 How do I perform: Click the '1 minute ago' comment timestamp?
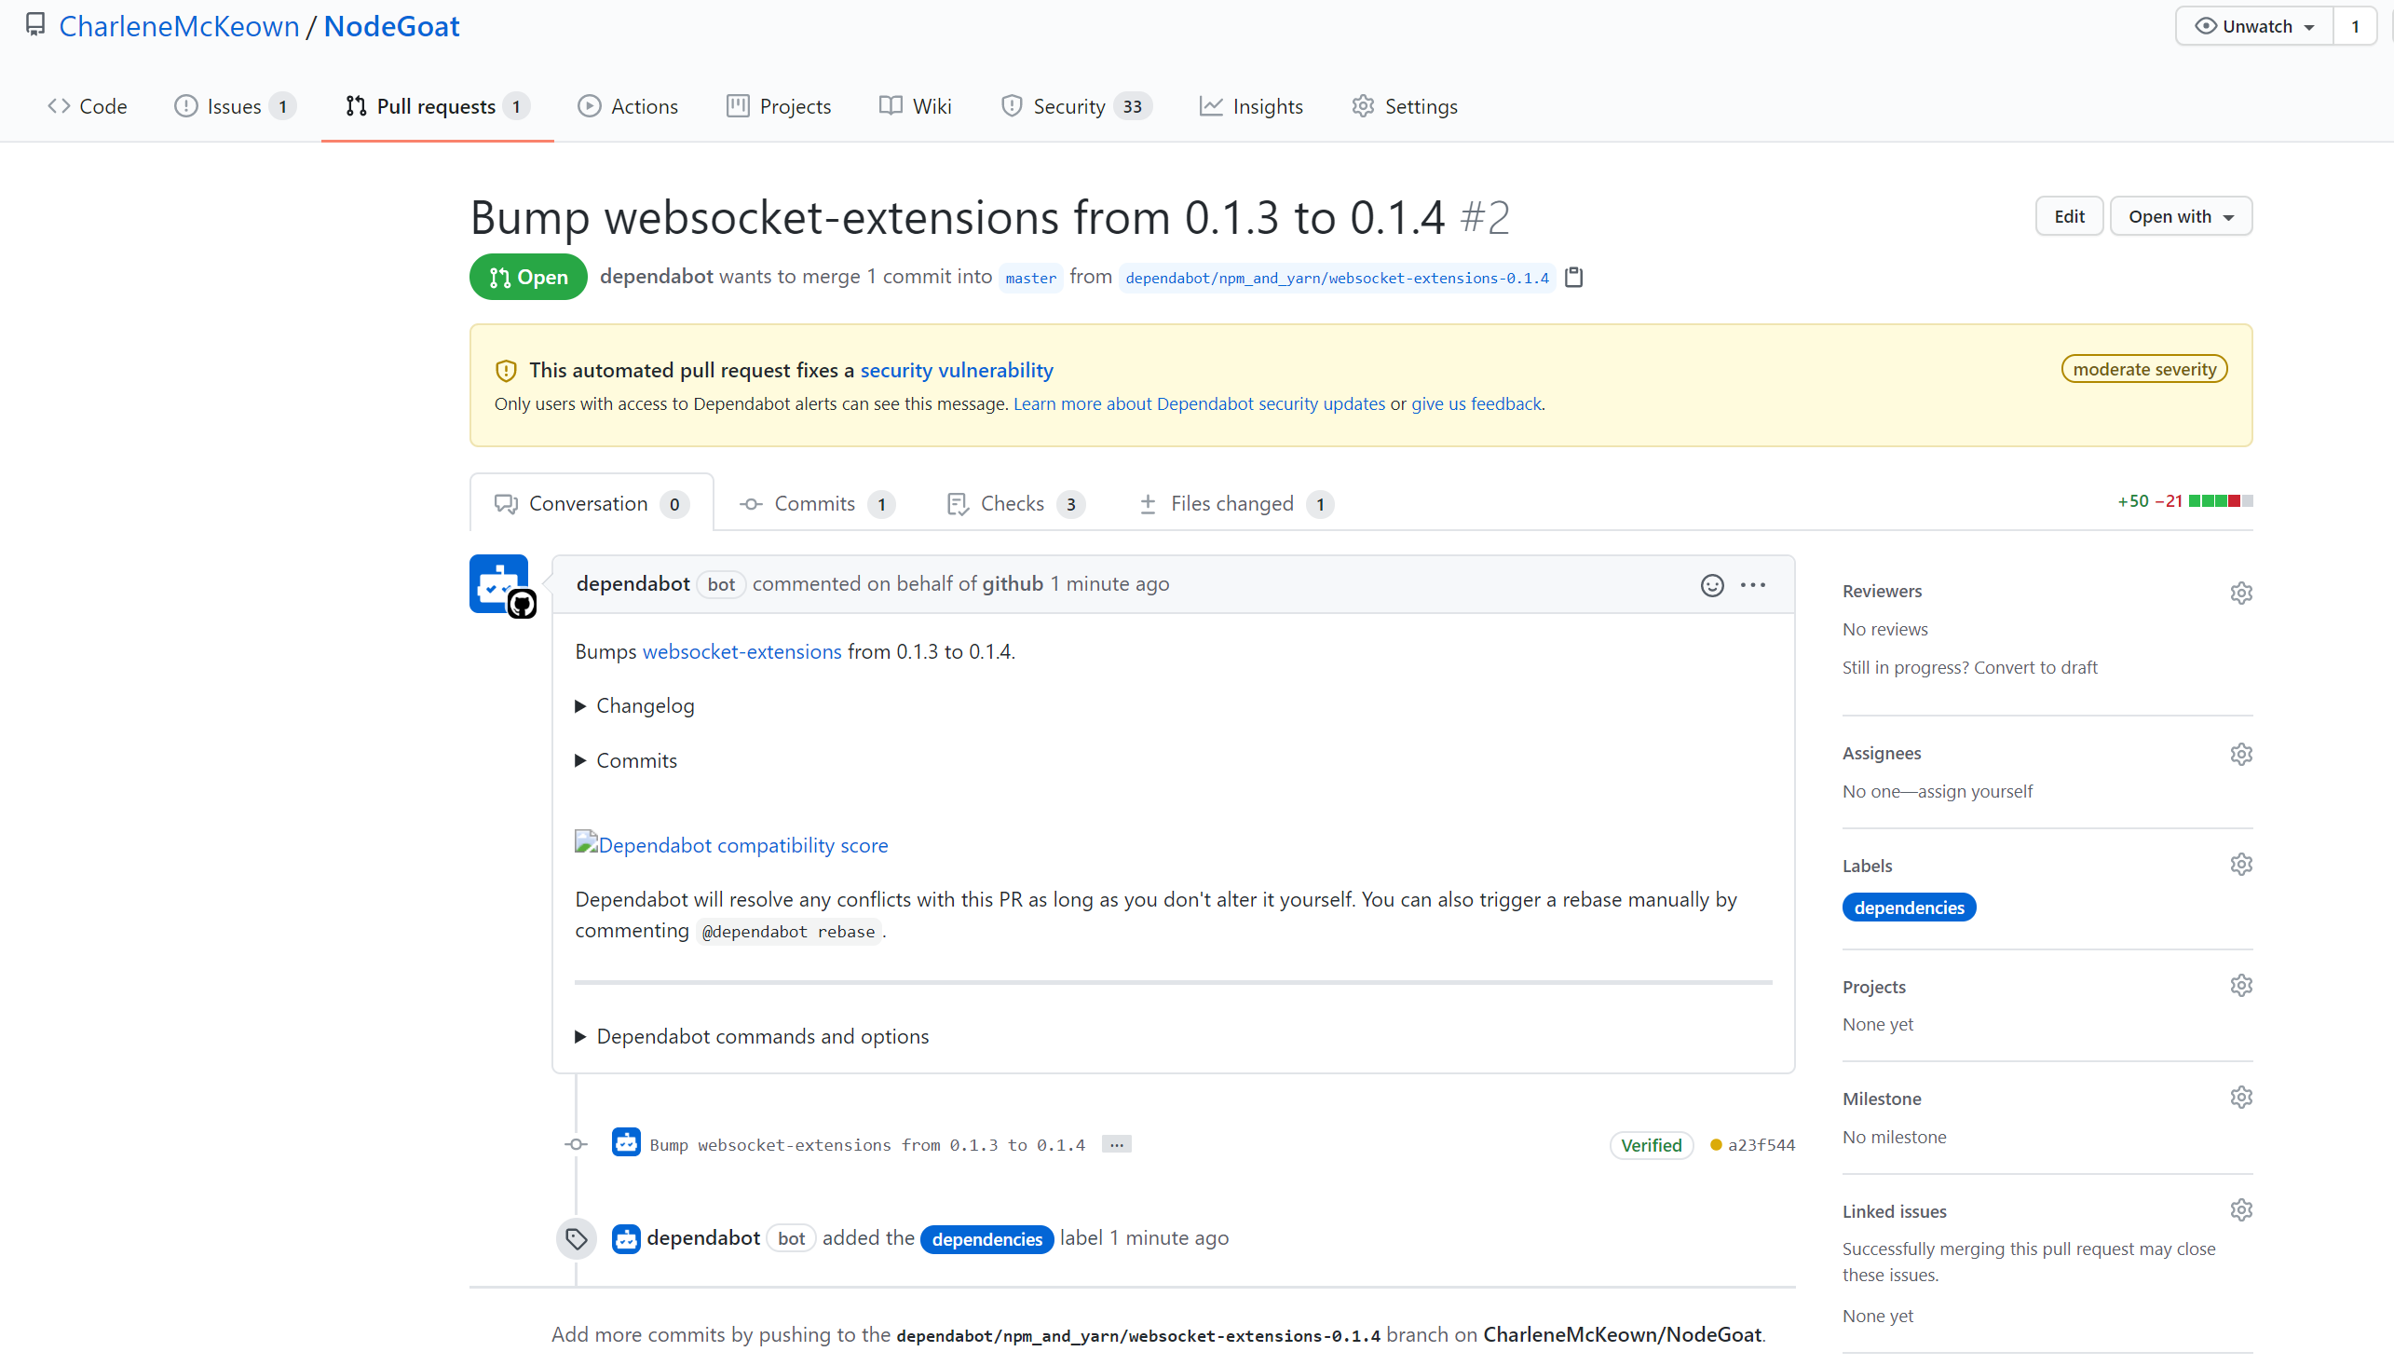1109,584
